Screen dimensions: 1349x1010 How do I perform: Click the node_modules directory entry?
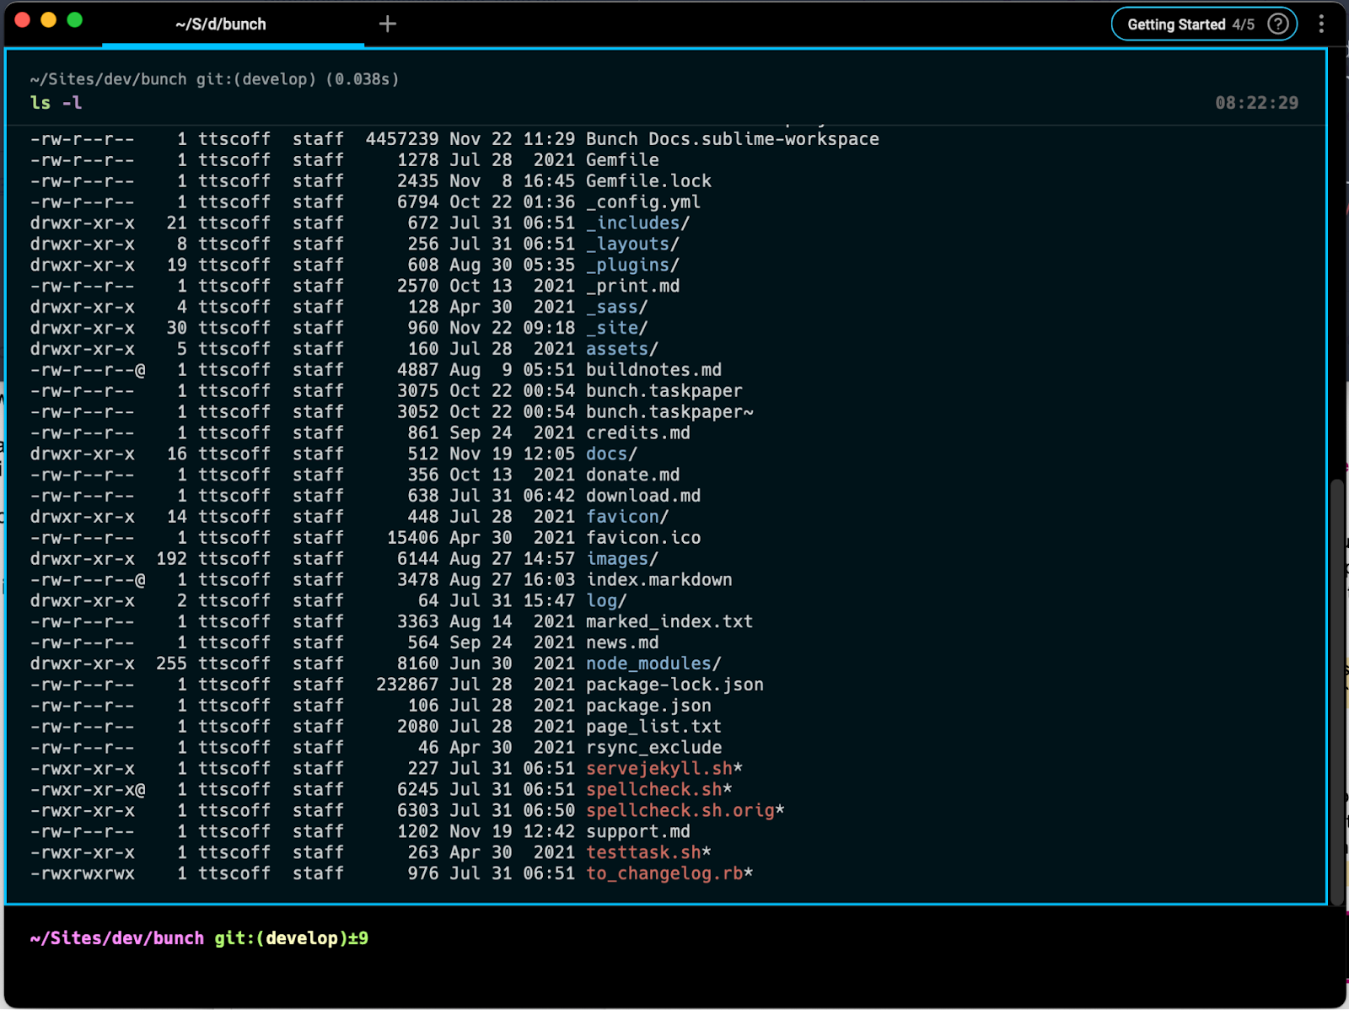click(649, 663)
